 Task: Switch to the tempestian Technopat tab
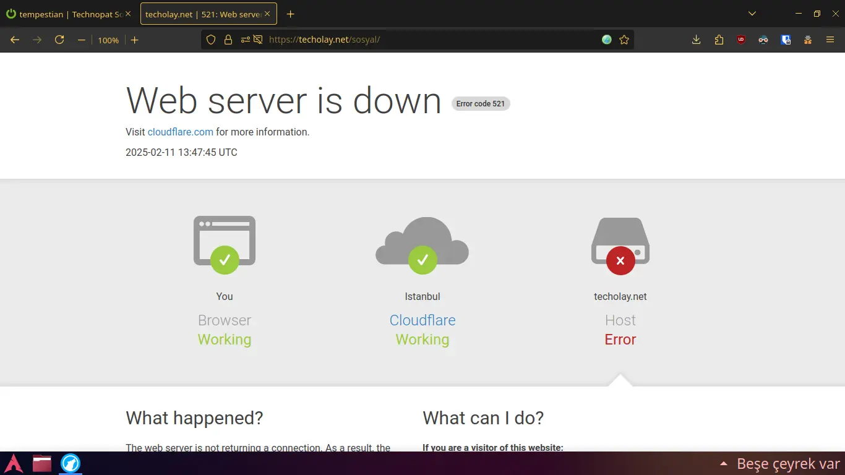(69, 14)
